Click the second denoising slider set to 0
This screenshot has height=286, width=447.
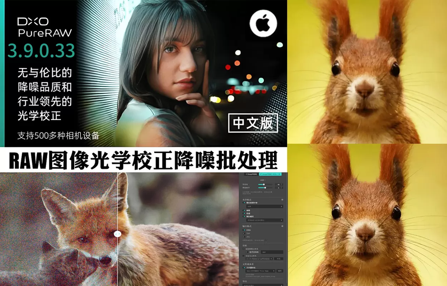(265, 188)
